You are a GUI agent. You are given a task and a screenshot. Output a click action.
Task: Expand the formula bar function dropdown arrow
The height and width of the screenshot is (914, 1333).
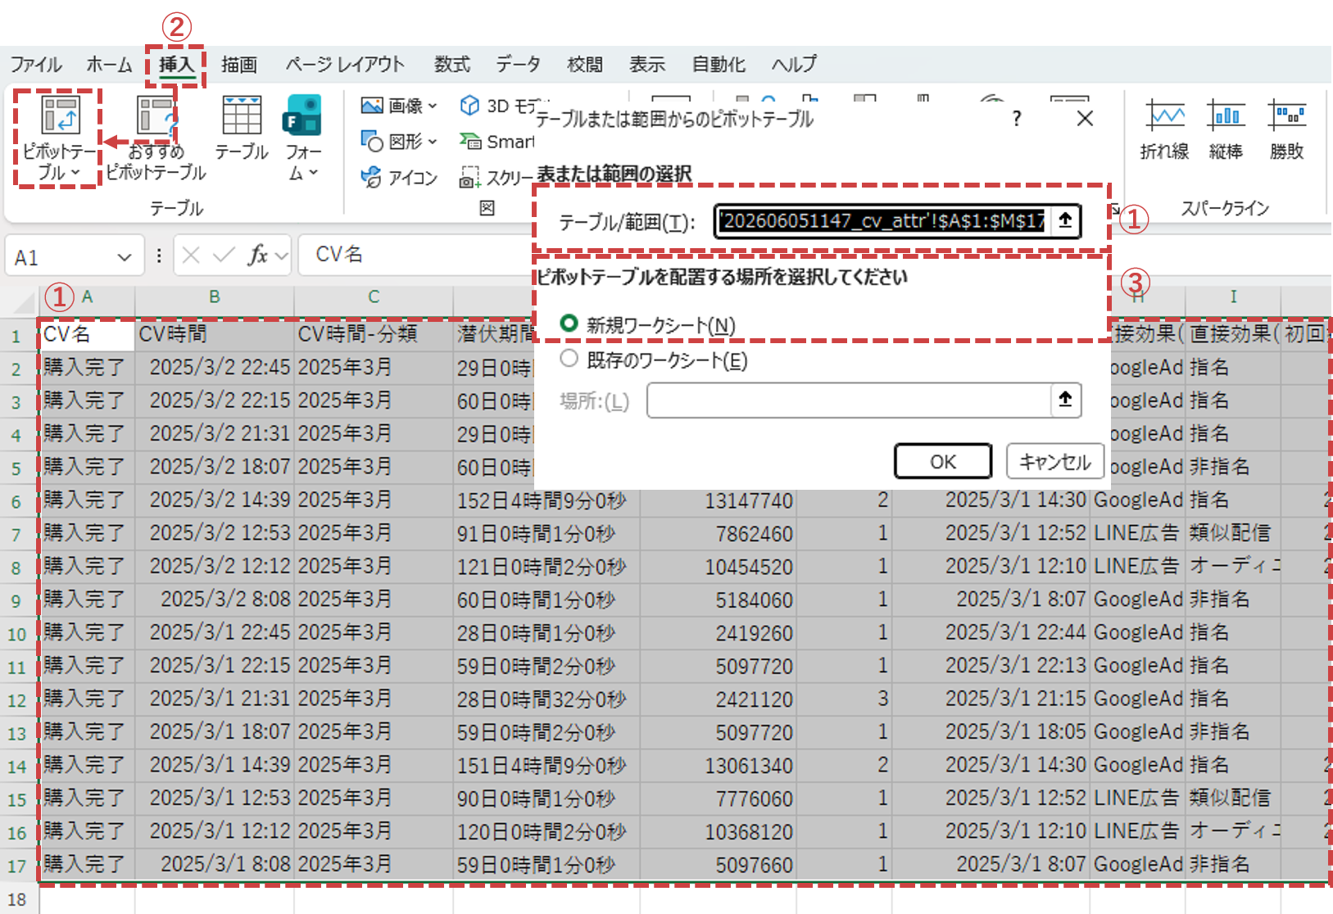(x=282, y=256)
